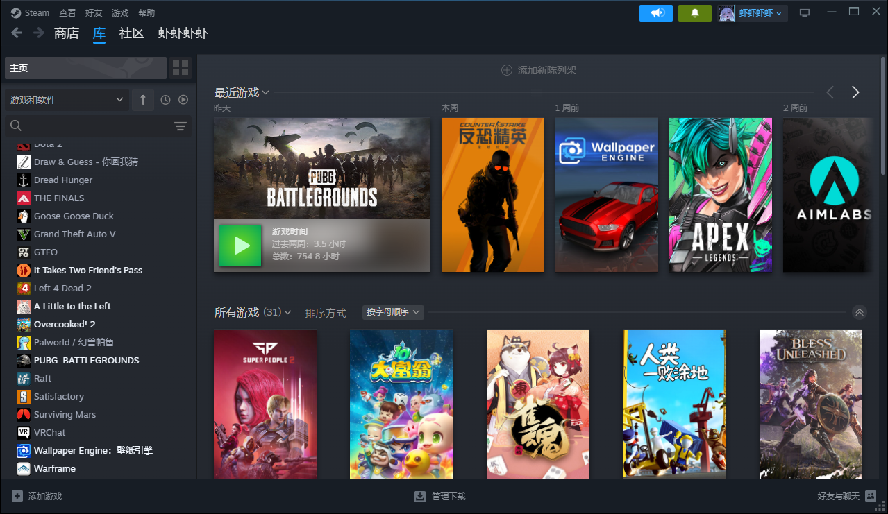Click It Takes Two Friend's Pass icon
This screenshot has width=888, height=514.
pyautogui.click(x=24, y=270)
